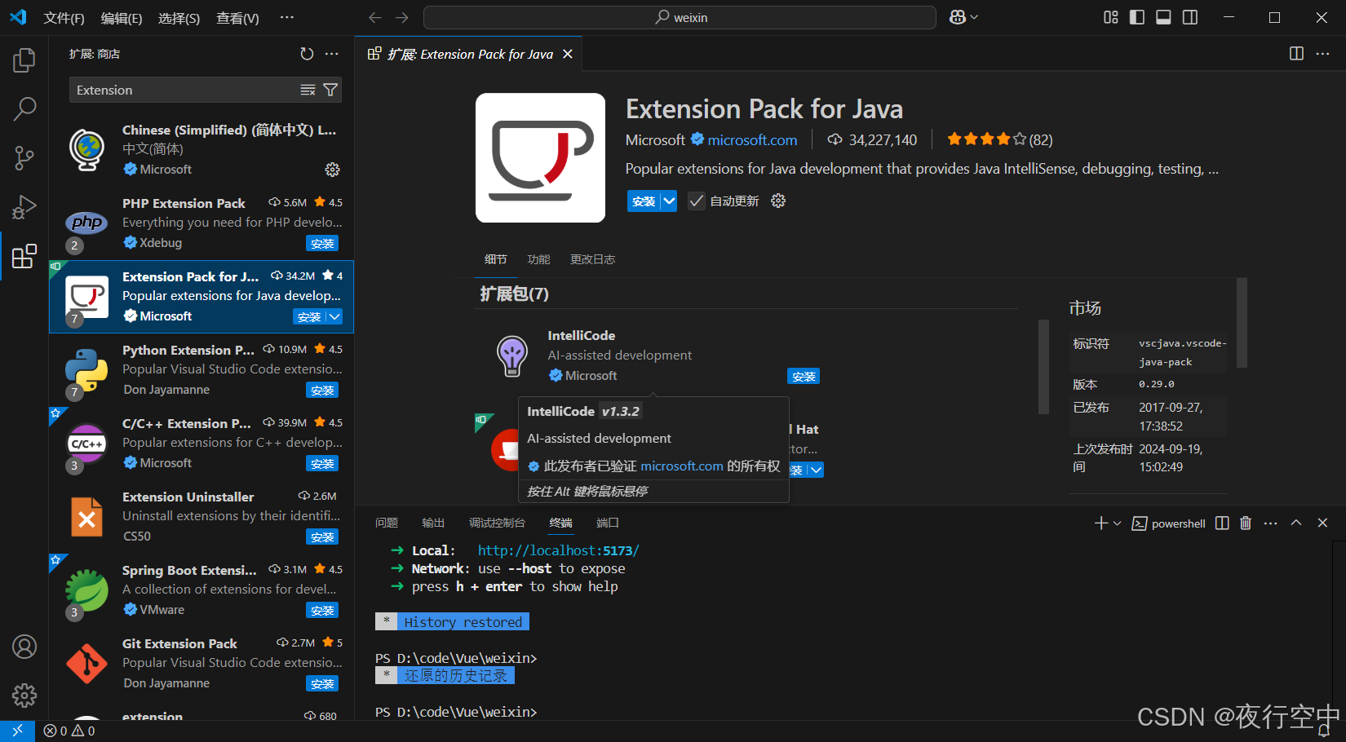This screenshot has height=742, width=1346.
Task: Open the extension settings gear beside auto update
Action: click(778, 201)
